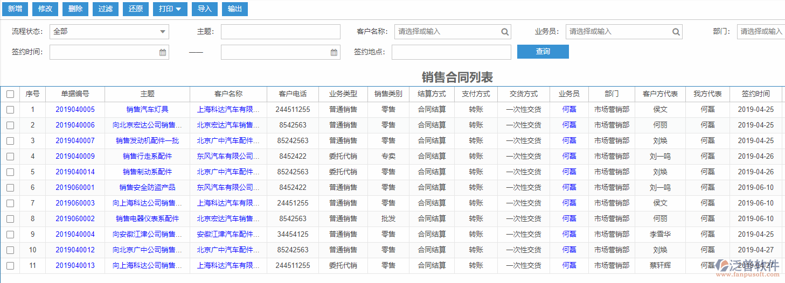The height and width of the screenshot is (283, 785).
Task: Sort by 客户方代表 column header
Action: (660, 94)
